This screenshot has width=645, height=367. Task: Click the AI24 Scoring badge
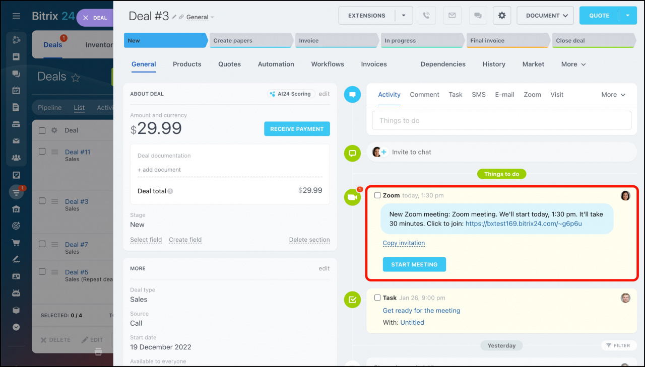click(x=291, y=94)
